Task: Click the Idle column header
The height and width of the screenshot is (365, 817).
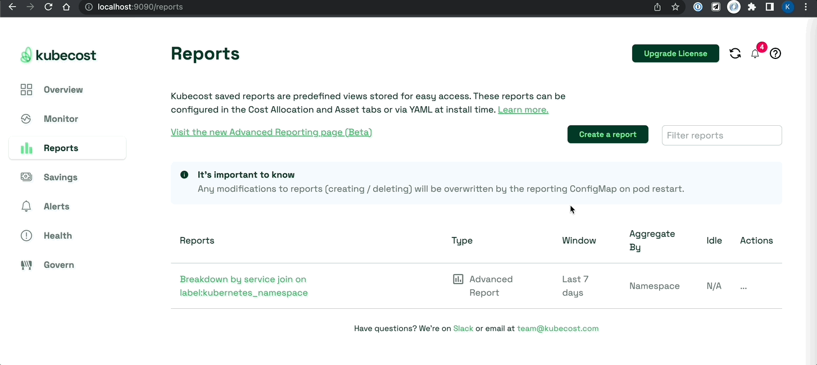Action: tap(714, 240)
